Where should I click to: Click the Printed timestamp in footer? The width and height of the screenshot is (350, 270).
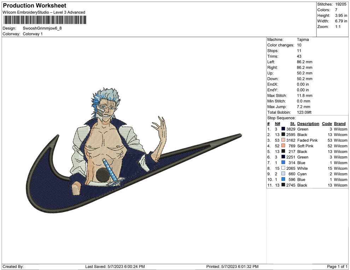pyautogui.click(x=232, y=267)
